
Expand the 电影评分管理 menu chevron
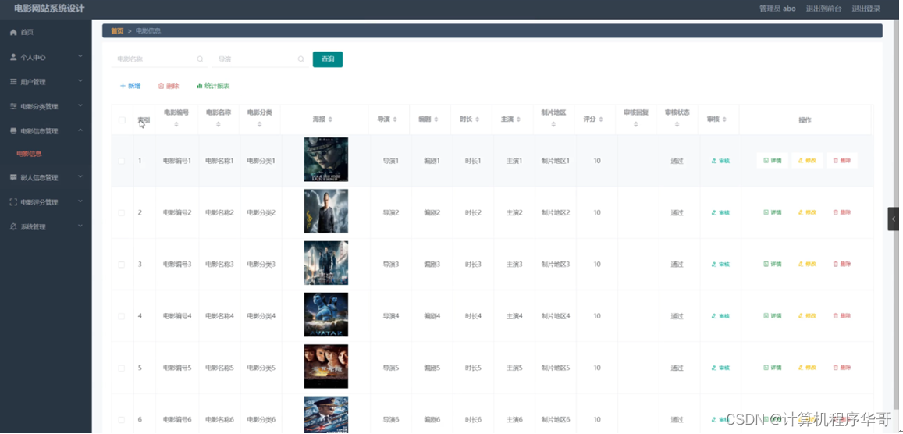point(80,201)
